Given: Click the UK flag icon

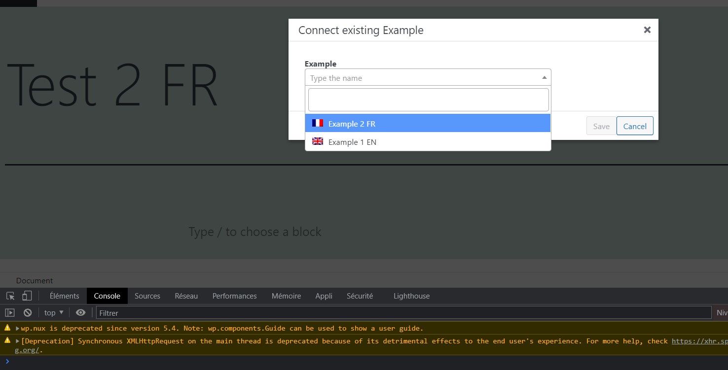Looking at the screenshot, I should coord(318,141).
